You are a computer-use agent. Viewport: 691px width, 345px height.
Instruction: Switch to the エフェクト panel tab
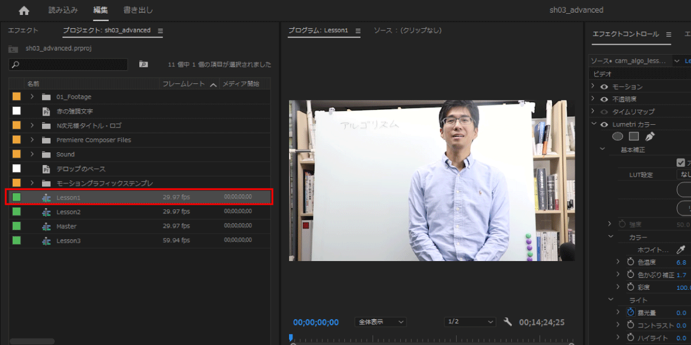pyautogui.click(x=23, y=30)
